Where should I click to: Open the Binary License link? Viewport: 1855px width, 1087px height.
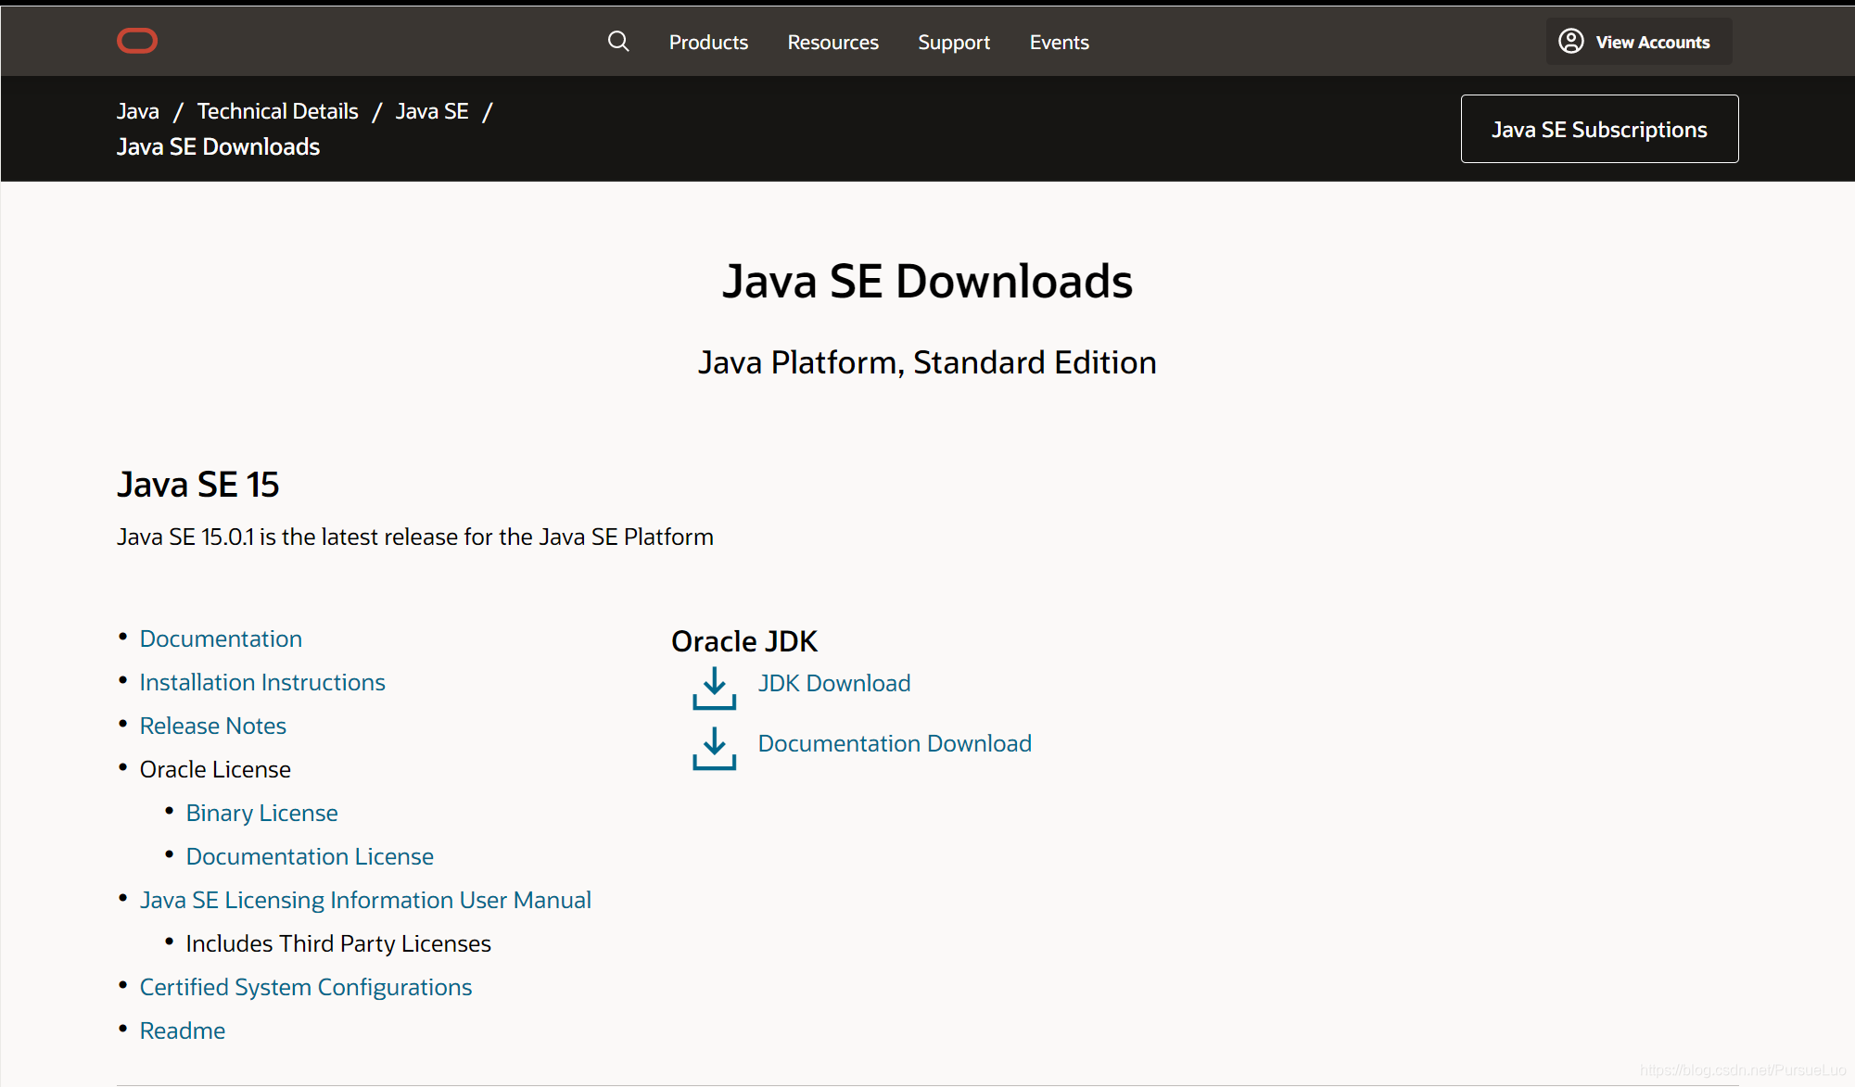coord(261,813)
